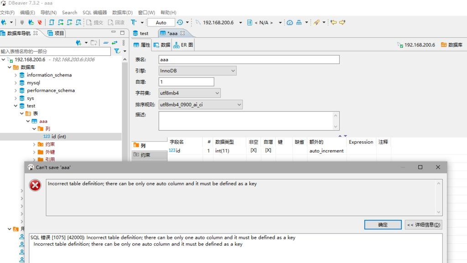Open navigator view menu three-dots icon

tap(124, 43)
